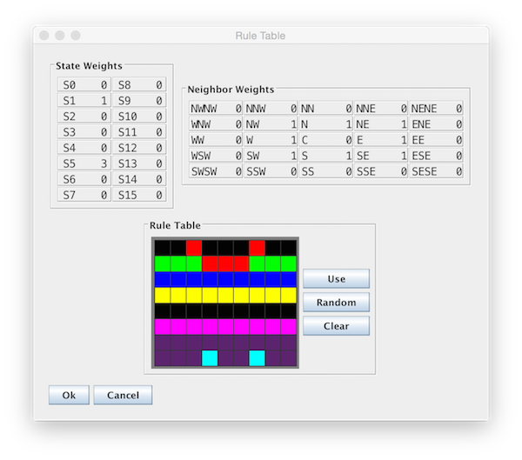
Task: Edit the S neighbor weight field
Action: 326,156
